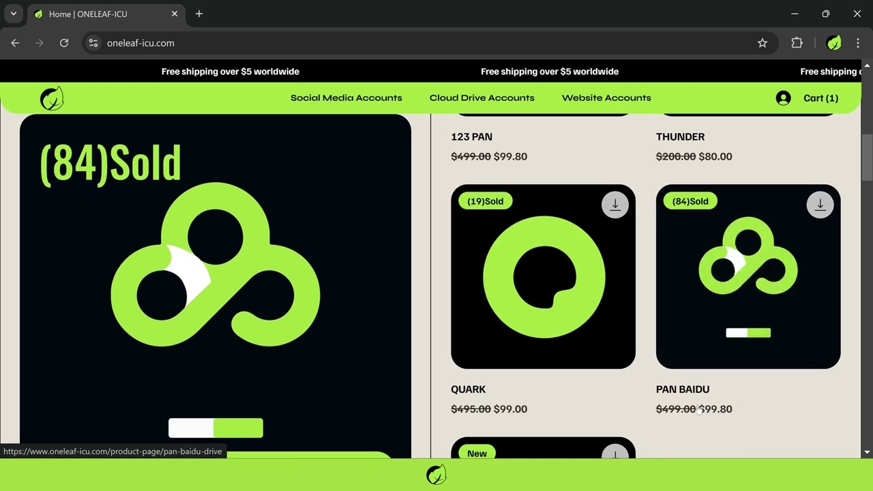
Task: Open the PAN BAIDU product thumbnail
Action: (748, 277)
